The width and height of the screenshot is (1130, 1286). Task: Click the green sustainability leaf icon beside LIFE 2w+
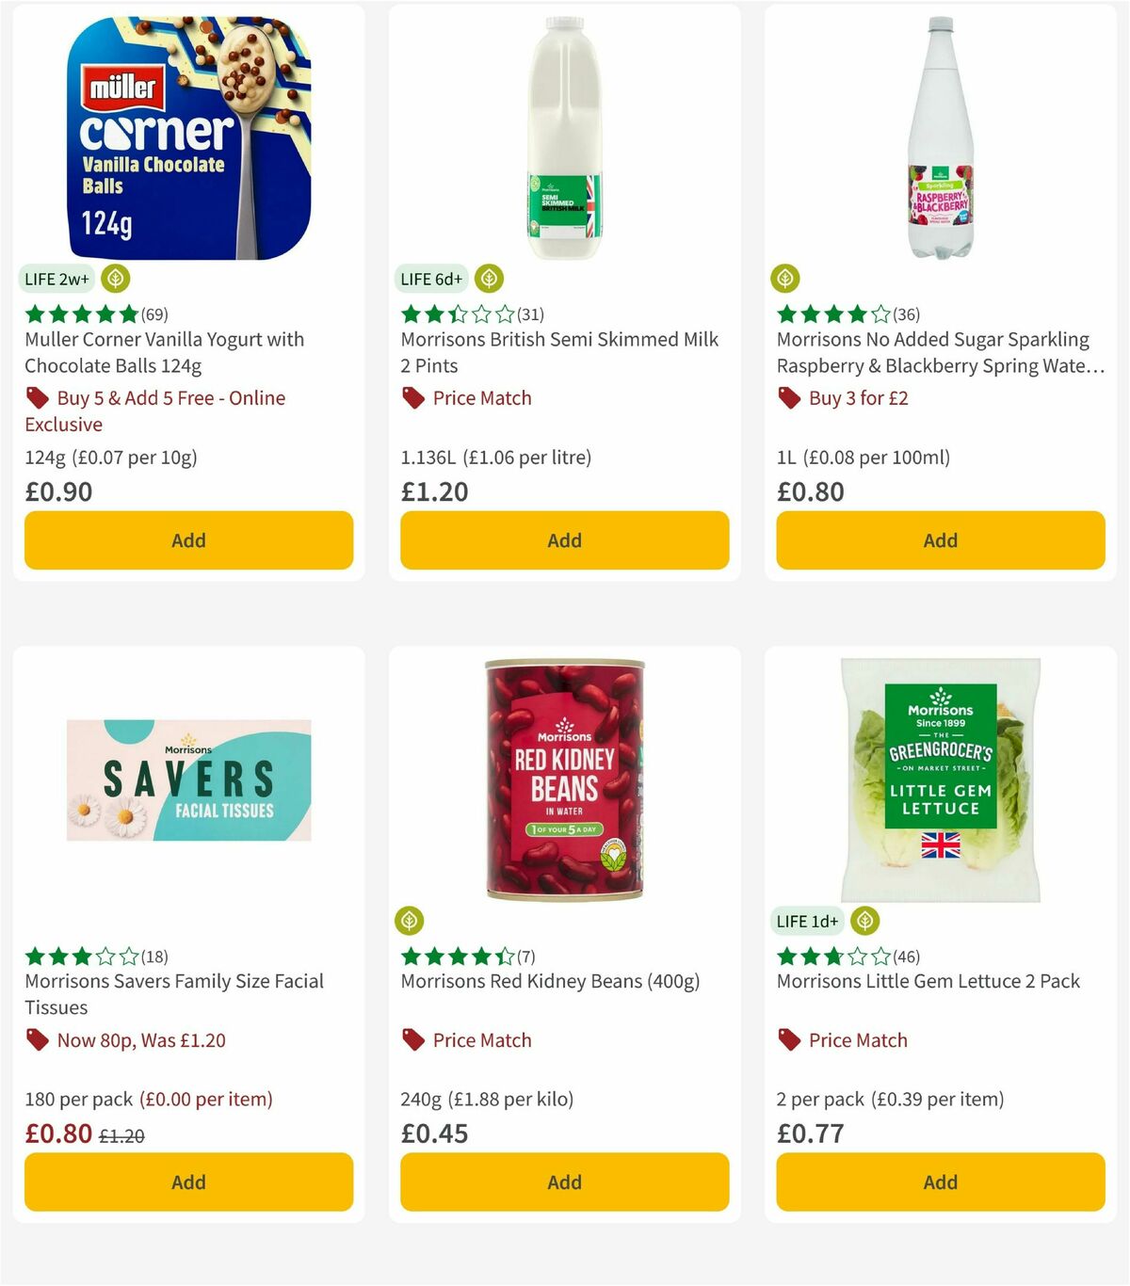click(115, 279)
